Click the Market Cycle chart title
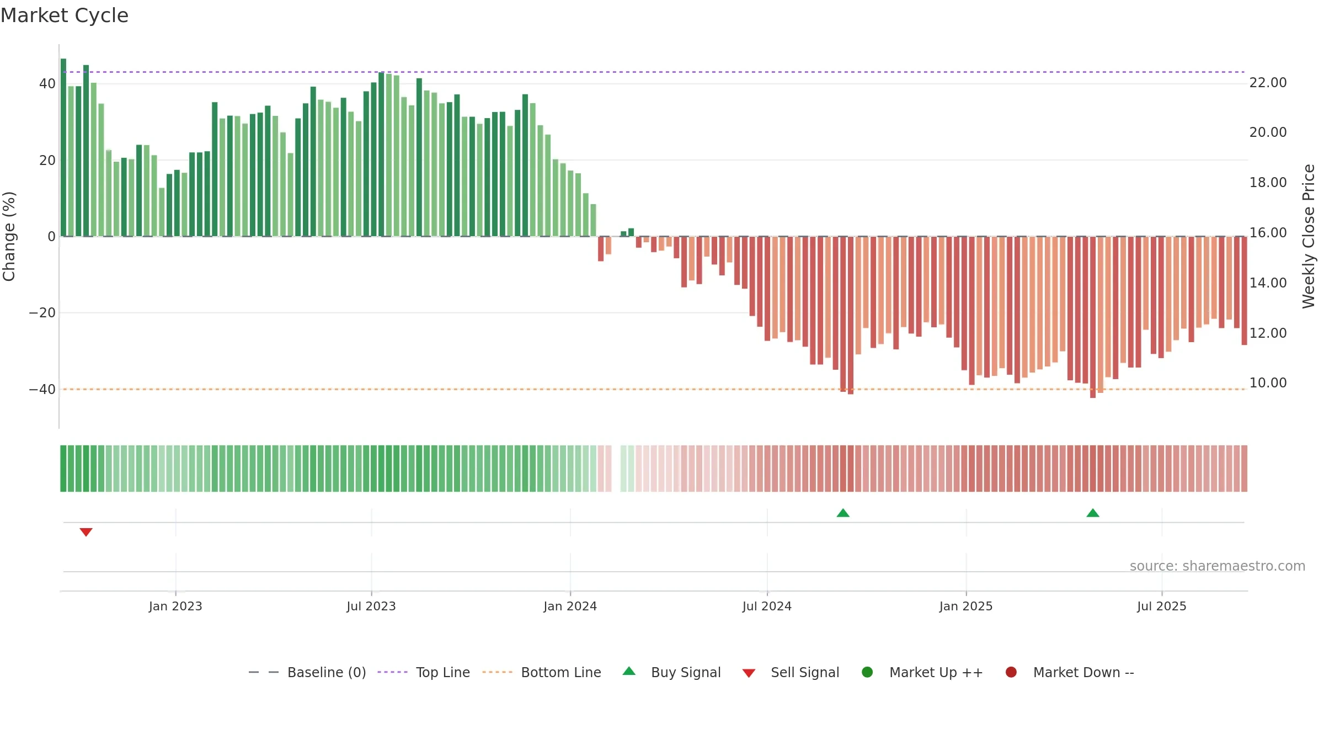Viewport: 1324px width, 745px height. (x=65, y=15)
